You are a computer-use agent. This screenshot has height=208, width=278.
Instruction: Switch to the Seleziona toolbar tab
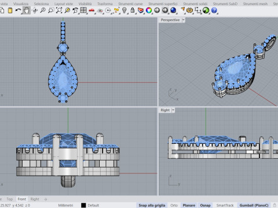pos(41,3)
